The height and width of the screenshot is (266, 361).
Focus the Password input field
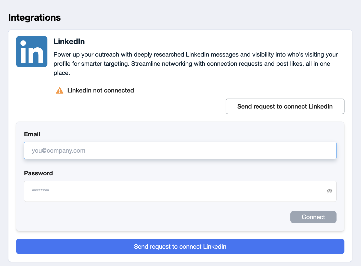coord(180,191)
